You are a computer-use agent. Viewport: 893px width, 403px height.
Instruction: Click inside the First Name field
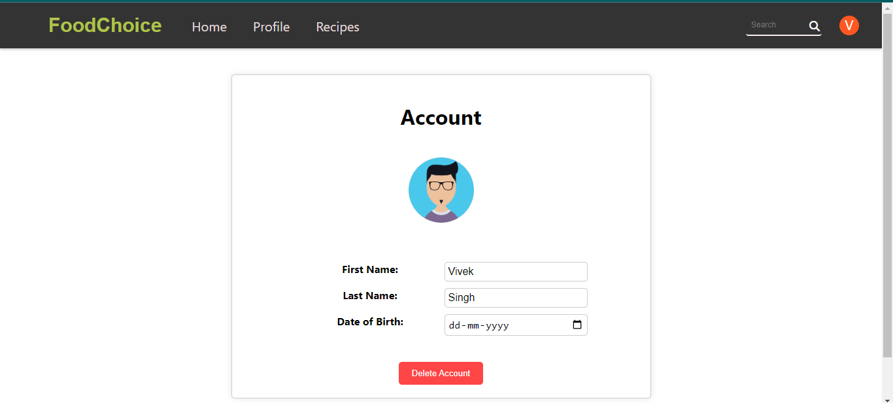516,271
